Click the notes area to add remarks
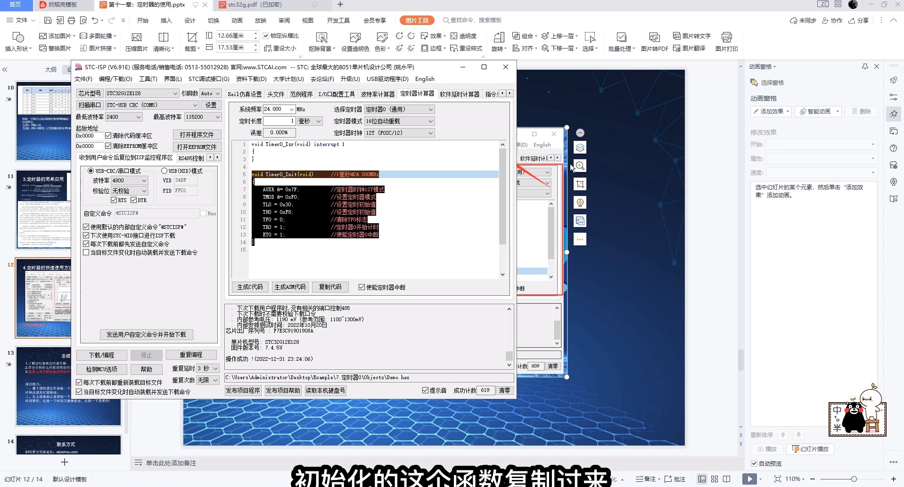The height and width of the screenshot is (487, 904). tap(171, 463)
